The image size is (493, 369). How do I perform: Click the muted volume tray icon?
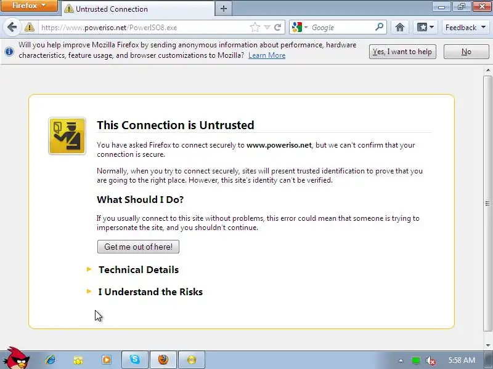[430, 360]
